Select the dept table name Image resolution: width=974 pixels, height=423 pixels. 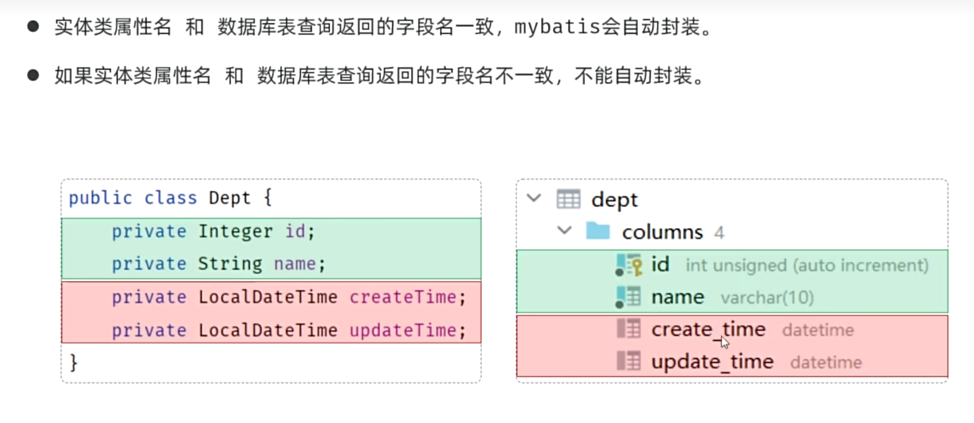(614, 200)
